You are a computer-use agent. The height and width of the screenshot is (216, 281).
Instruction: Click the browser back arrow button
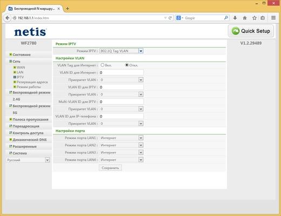(x=7, y=18)
